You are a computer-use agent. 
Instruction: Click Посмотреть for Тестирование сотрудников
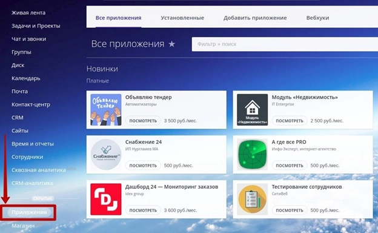pyautogui.click(x=290, y=211)
